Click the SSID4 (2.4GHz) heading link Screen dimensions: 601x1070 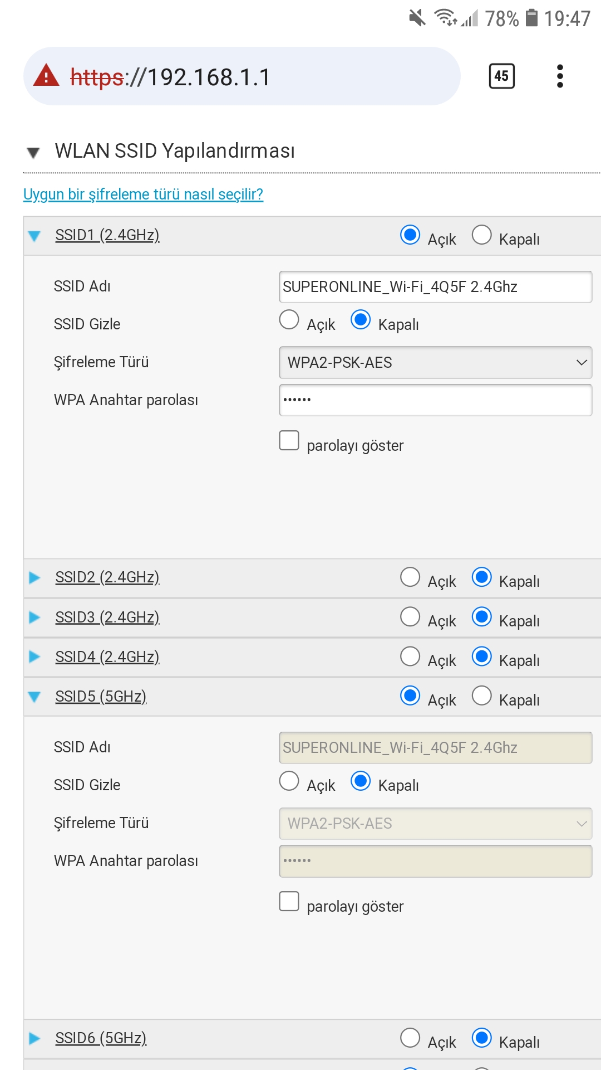click(107, 657)
